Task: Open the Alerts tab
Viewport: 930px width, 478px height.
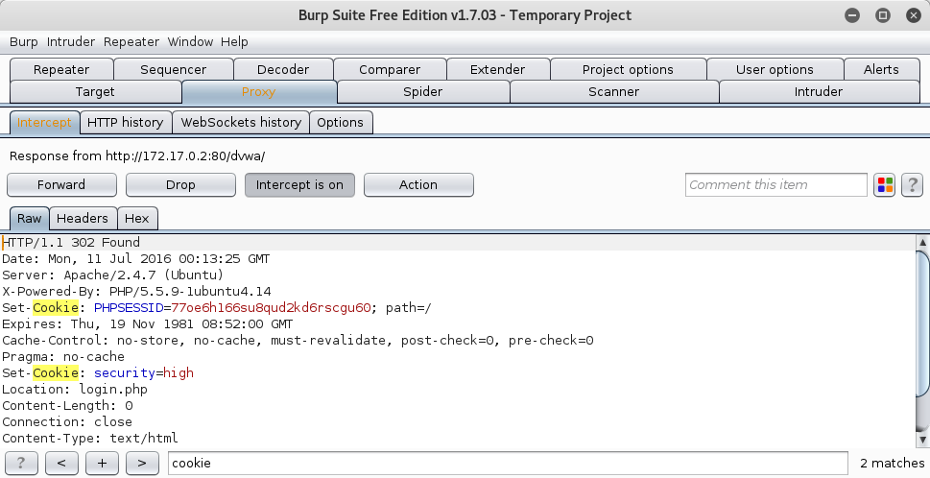Action: [x=881, y=69]
